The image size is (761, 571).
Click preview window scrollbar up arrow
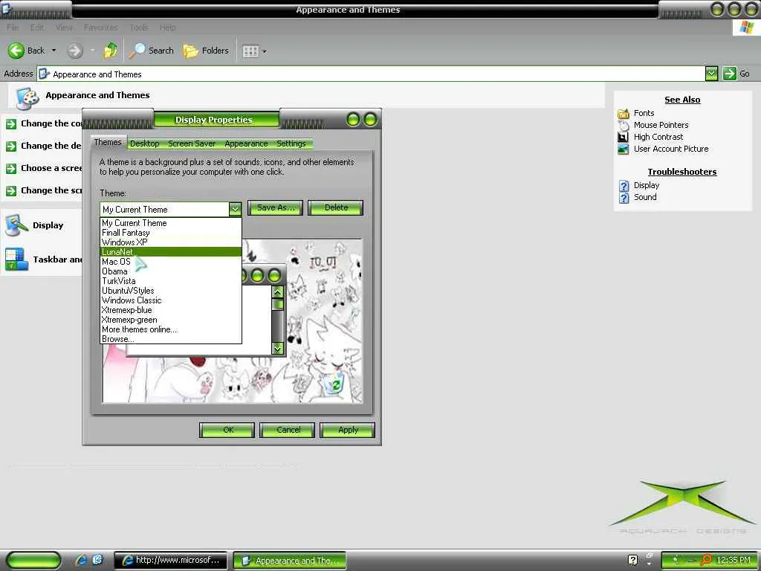click(278, 291)
